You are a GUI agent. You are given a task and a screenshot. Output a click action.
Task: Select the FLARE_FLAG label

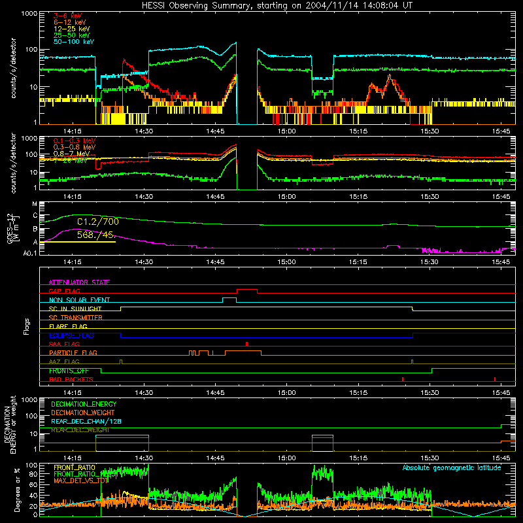68,326
